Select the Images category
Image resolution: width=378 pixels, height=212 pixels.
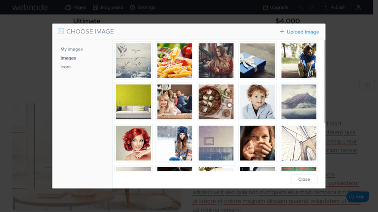coord(68,58)
